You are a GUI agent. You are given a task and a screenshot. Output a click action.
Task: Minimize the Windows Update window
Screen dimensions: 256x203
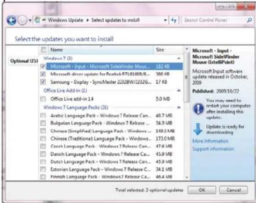(221, 6)
